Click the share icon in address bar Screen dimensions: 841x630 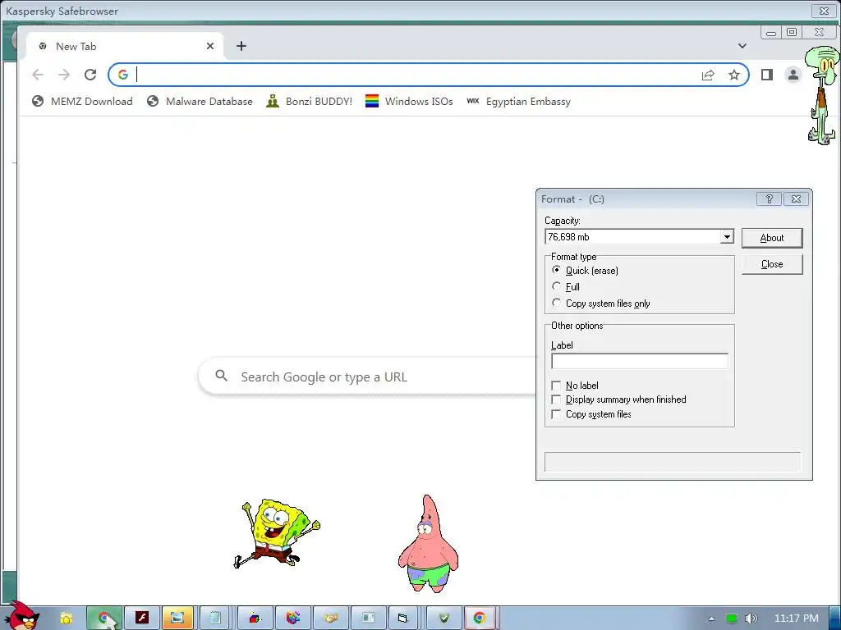coord(708,75)
